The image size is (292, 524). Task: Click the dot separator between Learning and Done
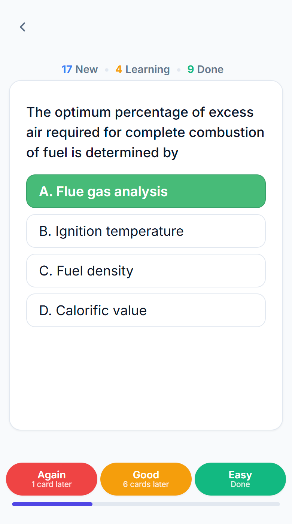pyautogui.click(x=179, y=70)
